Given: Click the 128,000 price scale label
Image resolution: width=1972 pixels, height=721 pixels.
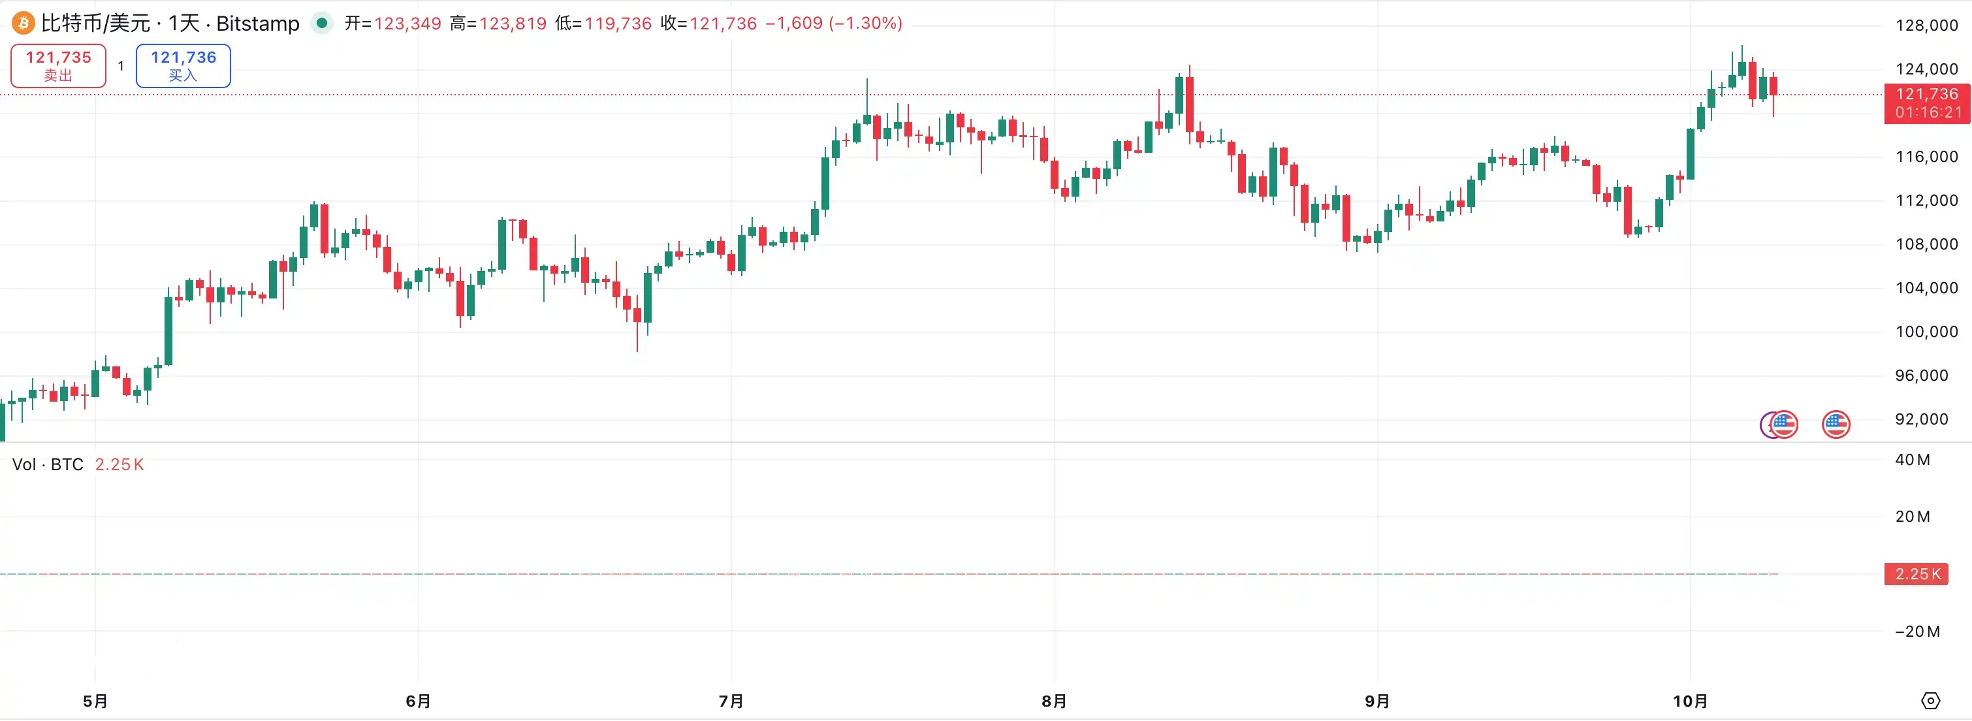Looking at the screenshot, I should coord(1926,25).
